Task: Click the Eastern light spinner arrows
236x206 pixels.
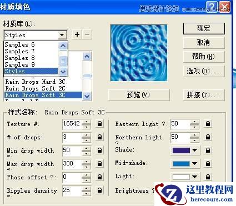Action: 194,124
